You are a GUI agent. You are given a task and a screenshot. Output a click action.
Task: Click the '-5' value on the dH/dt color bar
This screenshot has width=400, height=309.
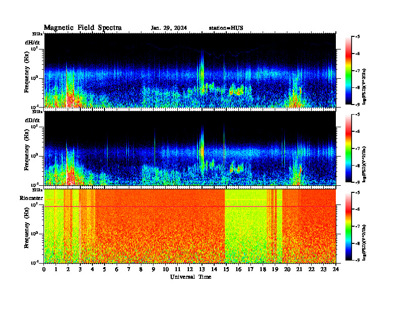point(358,37)
